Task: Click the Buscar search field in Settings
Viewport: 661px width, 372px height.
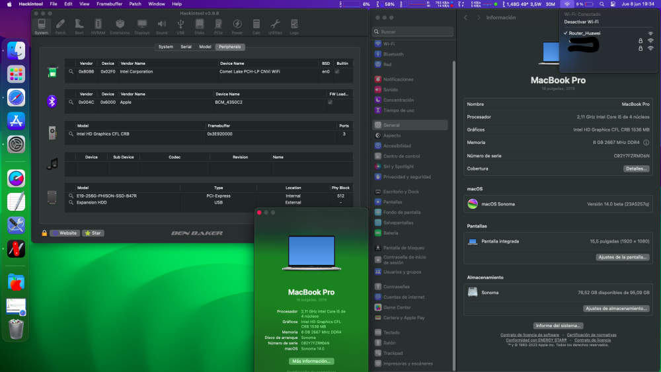Action: click(x=412, y=32)
